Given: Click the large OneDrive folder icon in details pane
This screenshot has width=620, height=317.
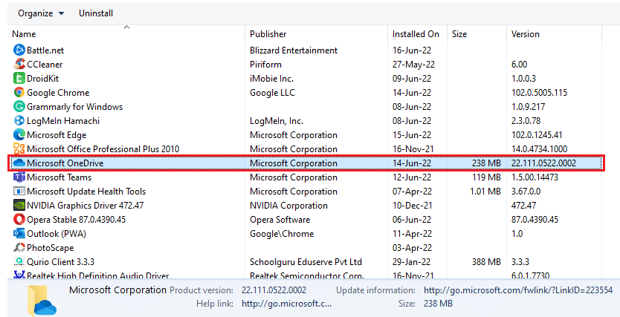Looking at the screenshot, I should pyautogui.click(x=42, y=300).
